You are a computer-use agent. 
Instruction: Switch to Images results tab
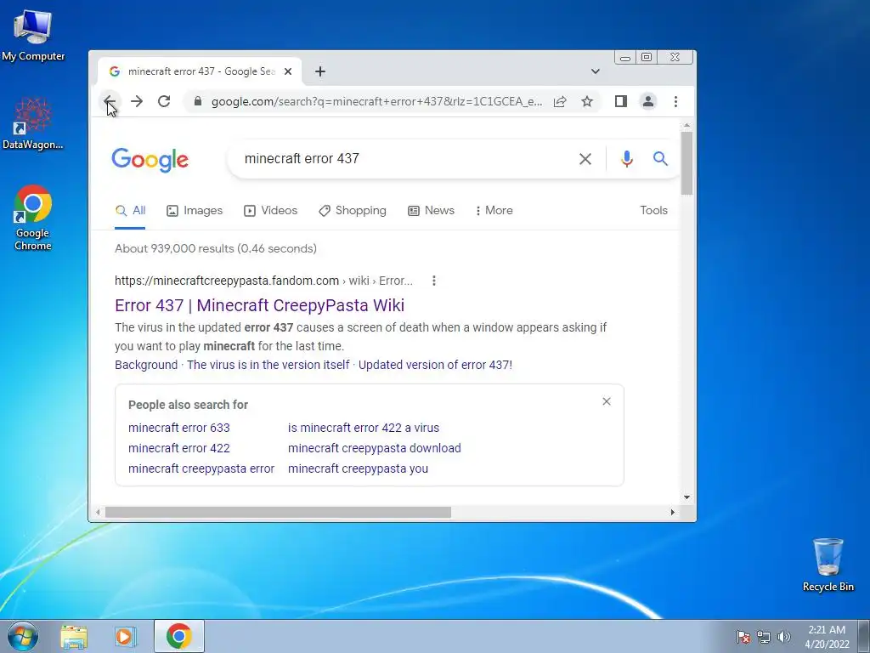195,211
